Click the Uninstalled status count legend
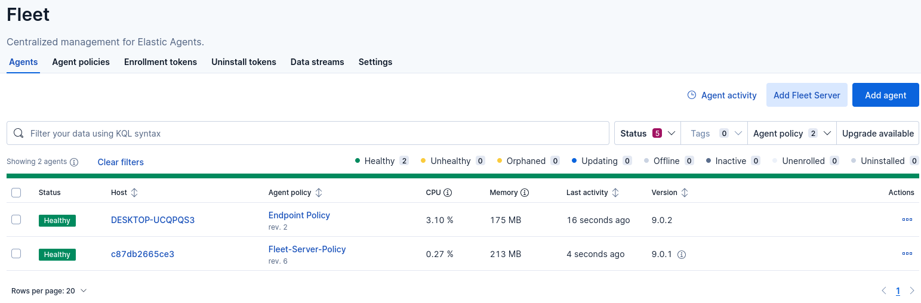 click(886, 161)
